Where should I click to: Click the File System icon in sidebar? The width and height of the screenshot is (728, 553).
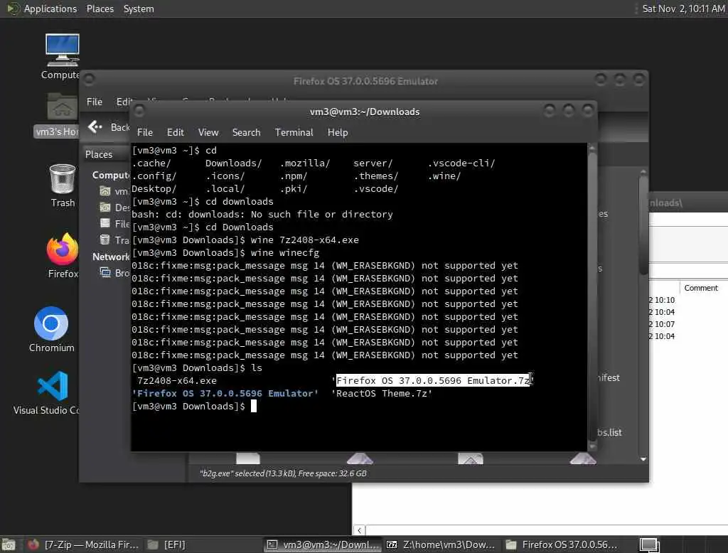pyautogui.click(x=105, y=223)
